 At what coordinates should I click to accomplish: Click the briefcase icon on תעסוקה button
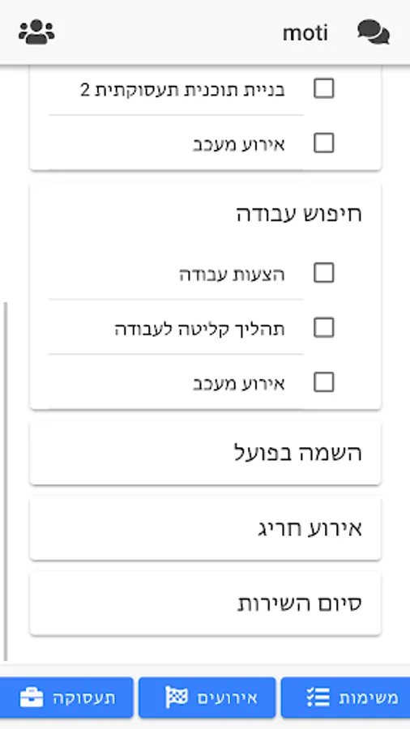[32, 698]
